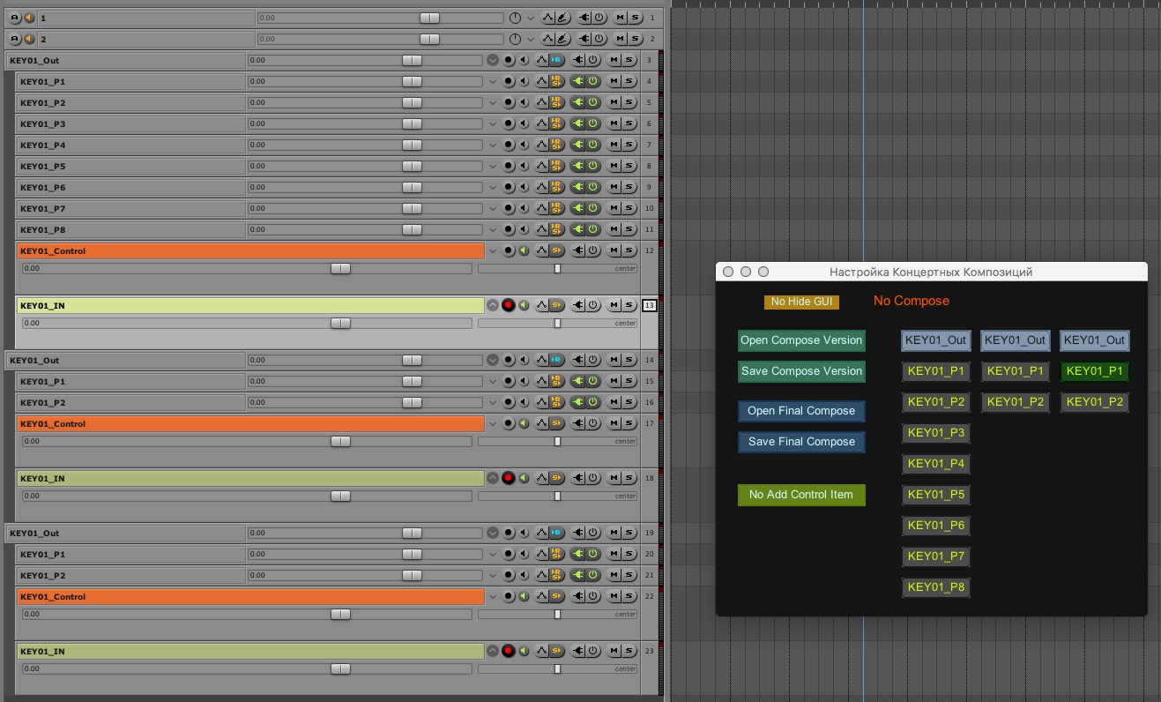Screen dimensions: 1161x702
Task: Open envelope button on KEY01_IN track 23
Action: tap(541, 651)
